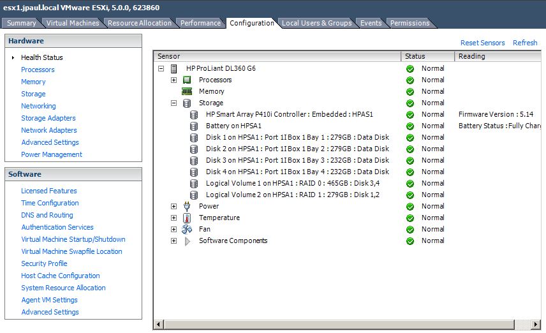Open the Security Profile link
Viewport: 546px width, 333px height.
coord(44,263)
